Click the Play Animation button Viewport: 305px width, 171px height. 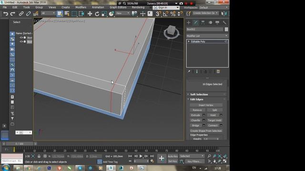tap(141, 156)
